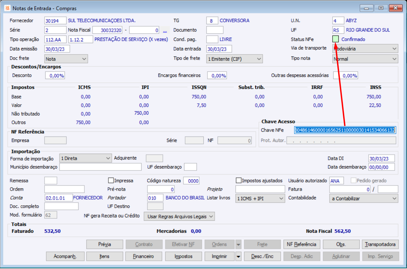The height and width of the screenshot is (269, 407).
Task: Open the Itens button
Action: (105, 256)
